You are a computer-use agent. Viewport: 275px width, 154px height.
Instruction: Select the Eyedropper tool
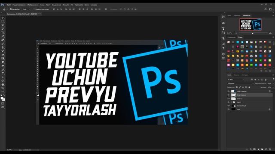(3, 36)
